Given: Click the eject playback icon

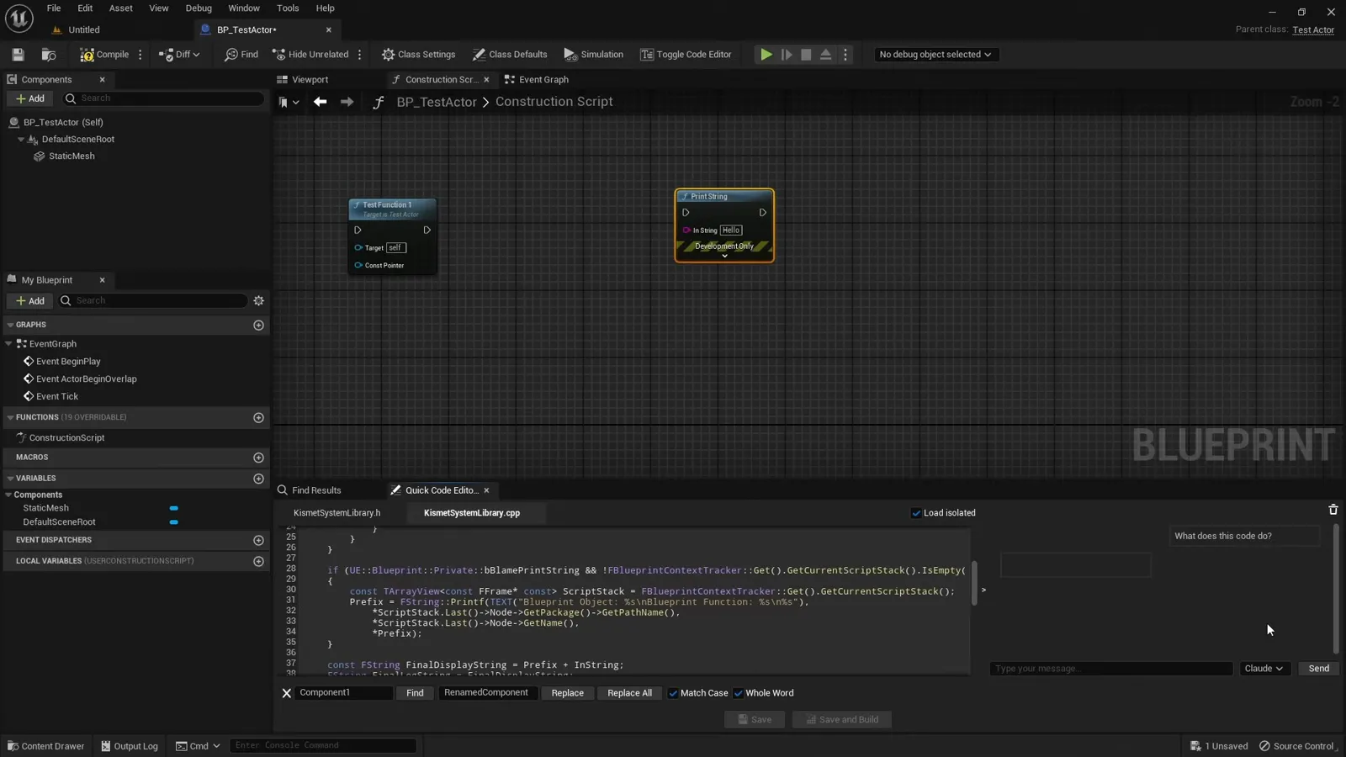Looking at the screenshot, I should tap(826, 55).
